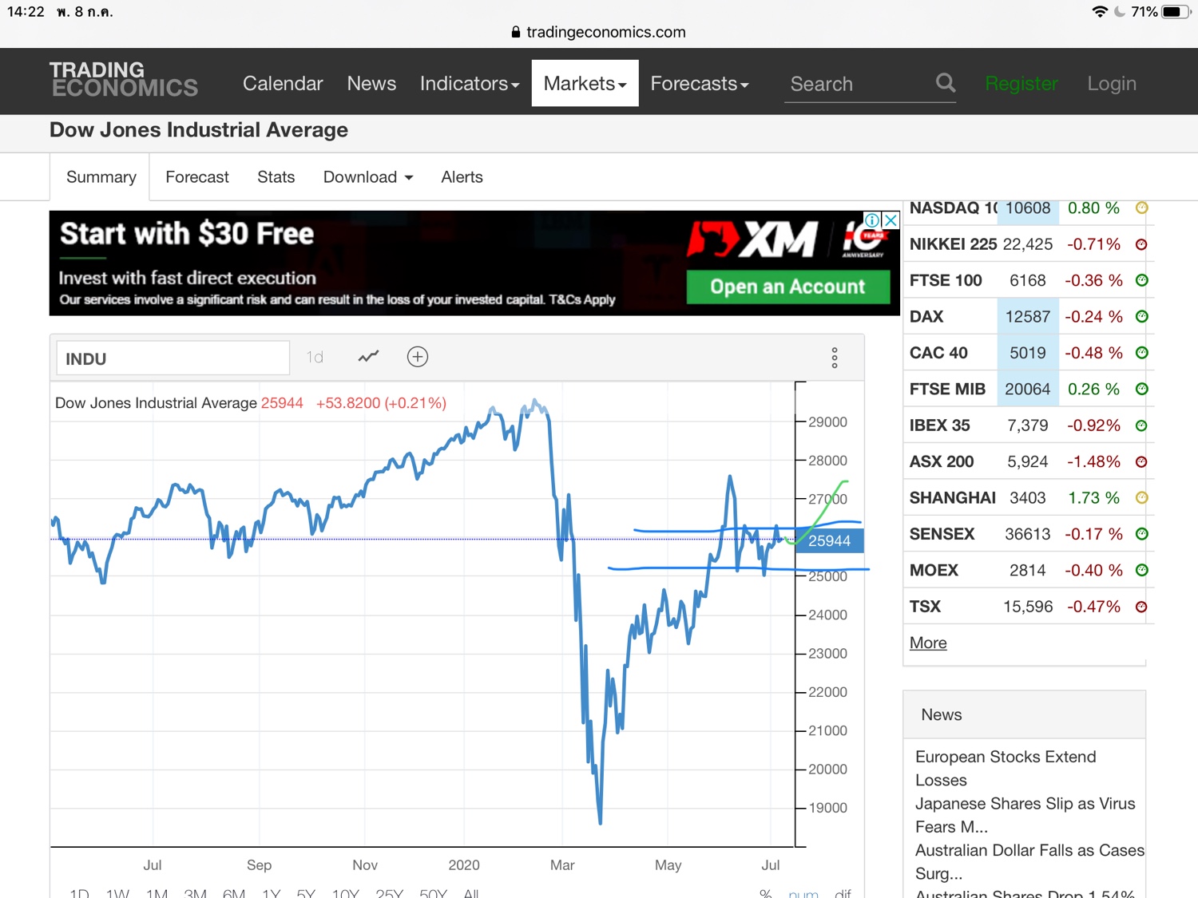The height and width of the screenshot is (898, 1198).
Task: Open the FTSE 100 index link
Action: [946, 280]
